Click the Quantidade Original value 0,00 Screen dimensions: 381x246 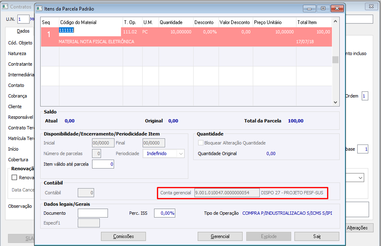271,154
